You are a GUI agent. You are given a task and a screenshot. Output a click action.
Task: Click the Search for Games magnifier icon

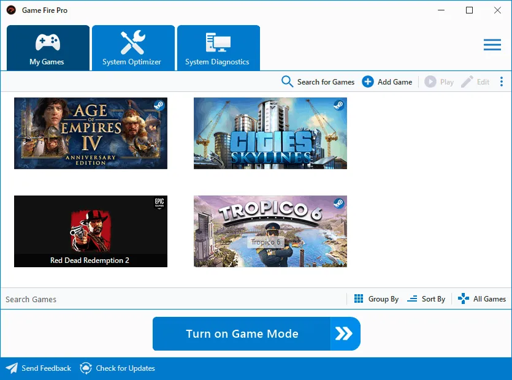coord(287,82)
